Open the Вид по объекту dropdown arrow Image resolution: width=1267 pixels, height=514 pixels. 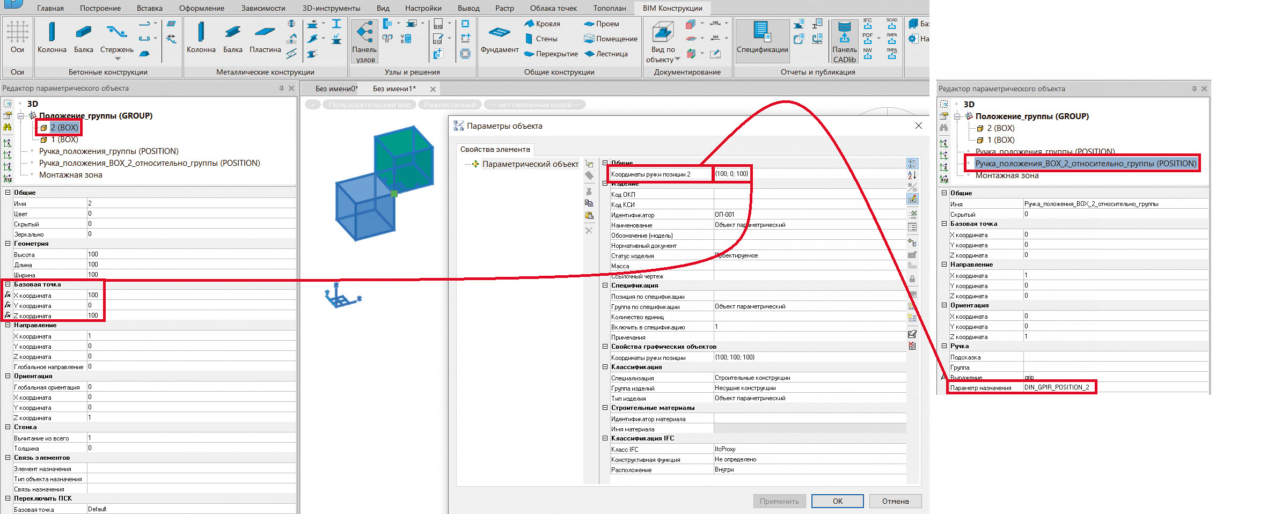[677, 59]
